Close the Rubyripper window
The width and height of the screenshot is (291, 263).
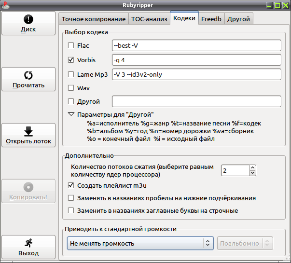click(286, 5)
